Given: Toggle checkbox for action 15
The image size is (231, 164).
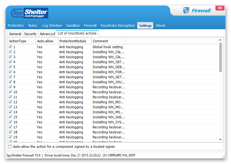Looking at the screenshot, I should pyautogui.click(x=10, y=117).
